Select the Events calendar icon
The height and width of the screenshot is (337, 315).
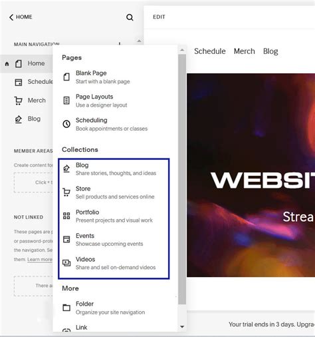66,239
